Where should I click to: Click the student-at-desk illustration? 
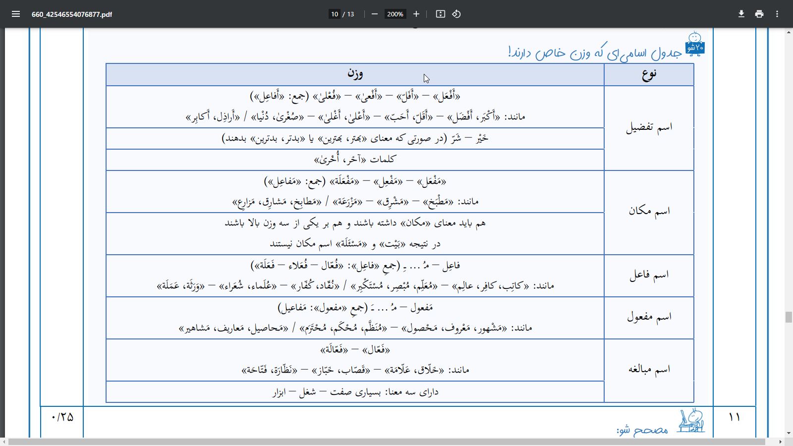692,421
